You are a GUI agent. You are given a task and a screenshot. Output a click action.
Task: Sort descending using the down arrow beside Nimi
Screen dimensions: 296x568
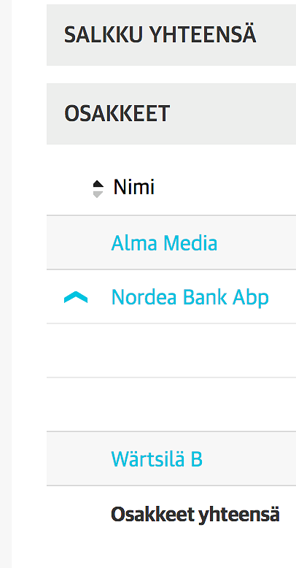98,193
